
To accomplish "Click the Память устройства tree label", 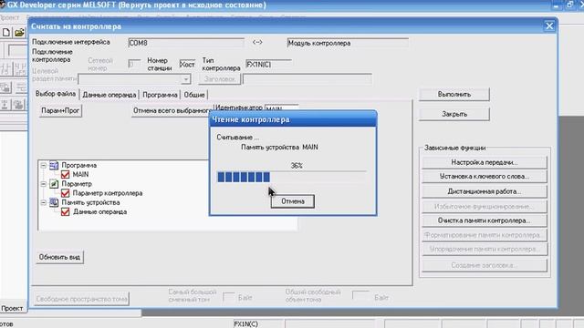I will (x=90, y=202).
